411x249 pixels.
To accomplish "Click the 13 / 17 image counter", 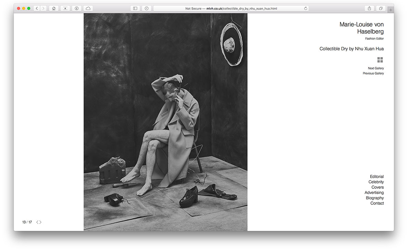I will [x=27, y=222].
